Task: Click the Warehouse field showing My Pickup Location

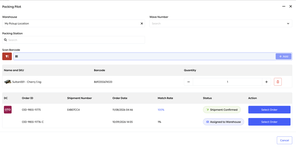Action: 73,23
